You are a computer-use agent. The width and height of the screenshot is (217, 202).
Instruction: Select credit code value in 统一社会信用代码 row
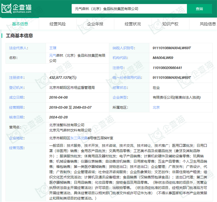[x=172, y=78]
